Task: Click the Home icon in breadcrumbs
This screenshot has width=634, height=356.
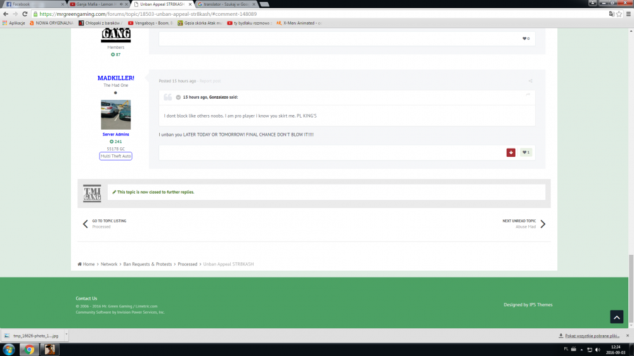Action: (80, 264)
